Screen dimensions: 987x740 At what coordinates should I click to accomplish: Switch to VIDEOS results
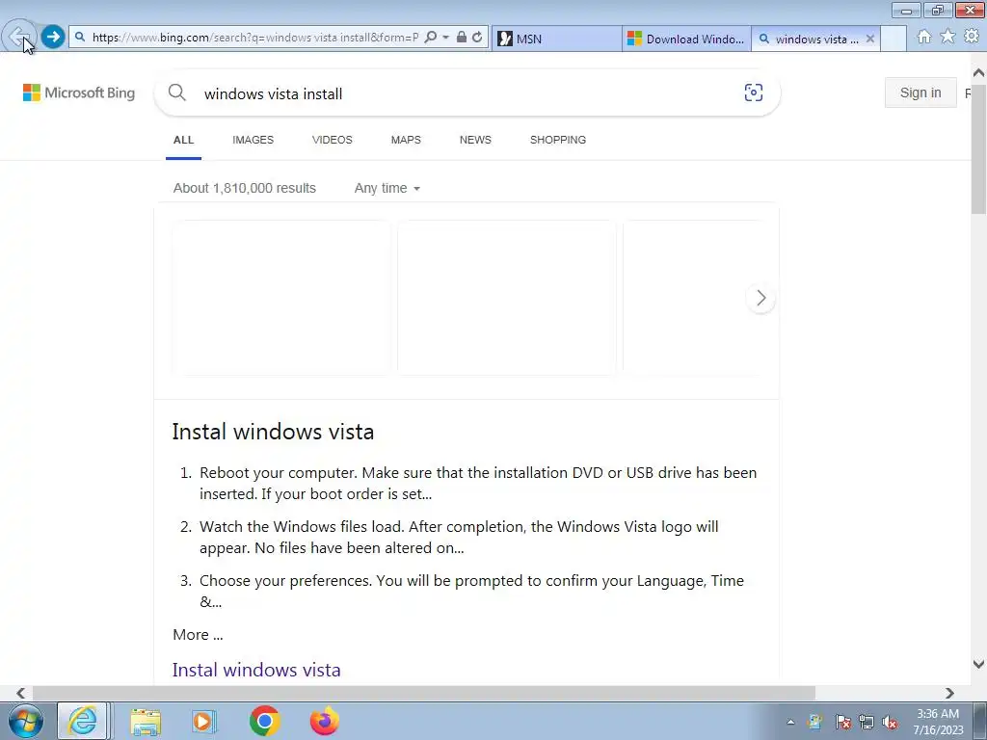(x=333, y=140)
